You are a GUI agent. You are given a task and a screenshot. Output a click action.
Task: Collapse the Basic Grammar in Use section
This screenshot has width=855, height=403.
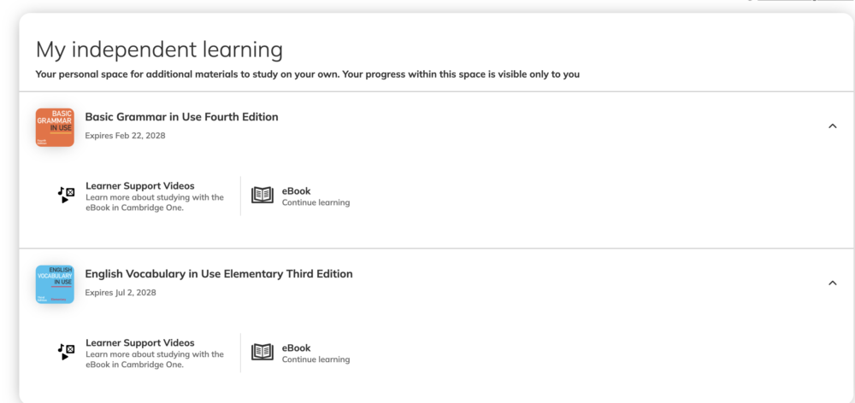(x=832, y=126)
